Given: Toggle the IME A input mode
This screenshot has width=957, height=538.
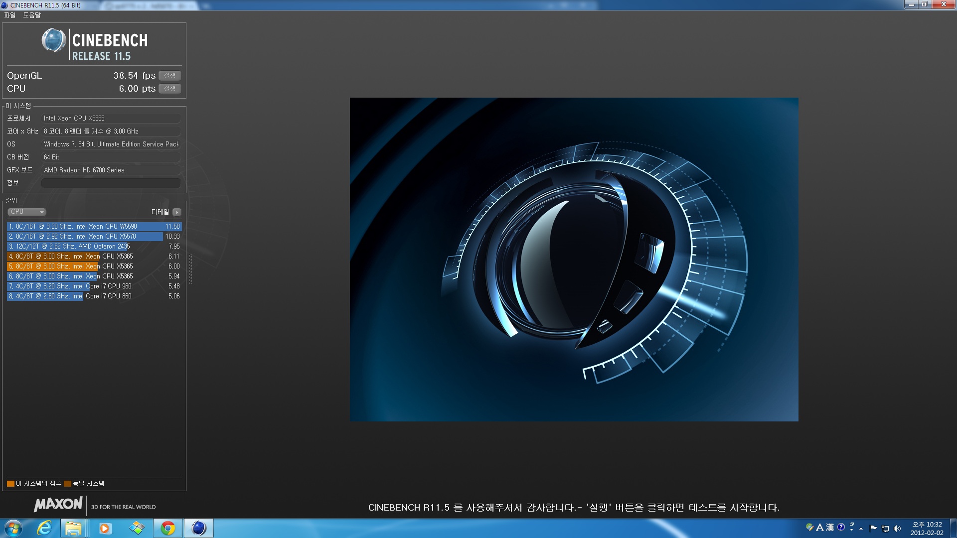Looking at the screenshot, I should click(x=819, y=527).
